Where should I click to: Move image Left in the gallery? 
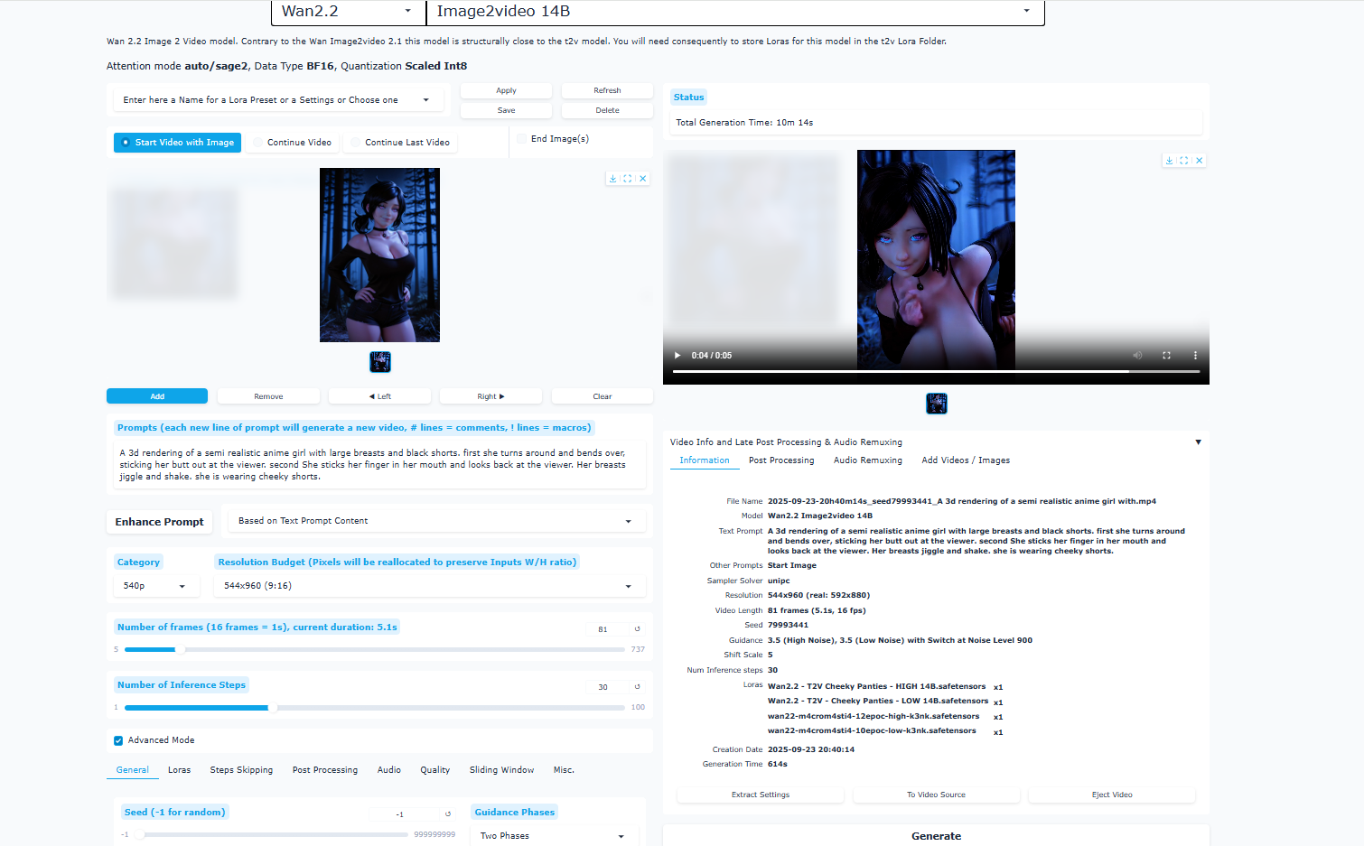[379, 396]
